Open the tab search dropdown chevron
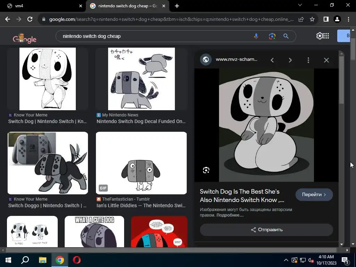 tap(300, 5)
